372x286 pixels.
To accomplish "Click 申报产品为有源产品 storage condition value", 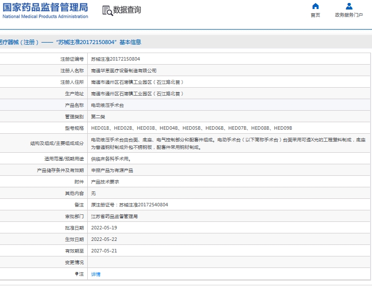I will (112, 170).
